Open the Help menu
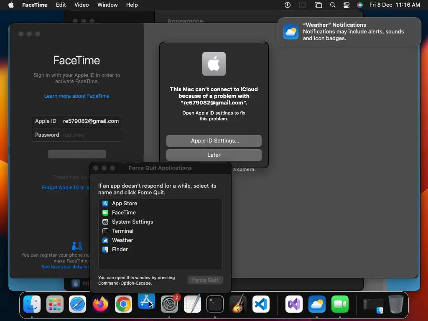The image size is (428, 321). point(132,5)
